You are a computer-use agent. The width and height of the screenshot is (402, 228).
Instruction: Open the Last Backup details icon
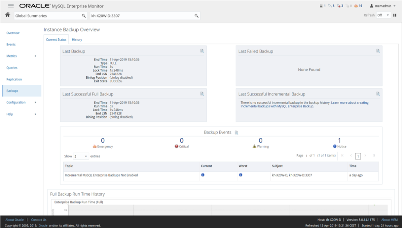(x=202, y=51)
